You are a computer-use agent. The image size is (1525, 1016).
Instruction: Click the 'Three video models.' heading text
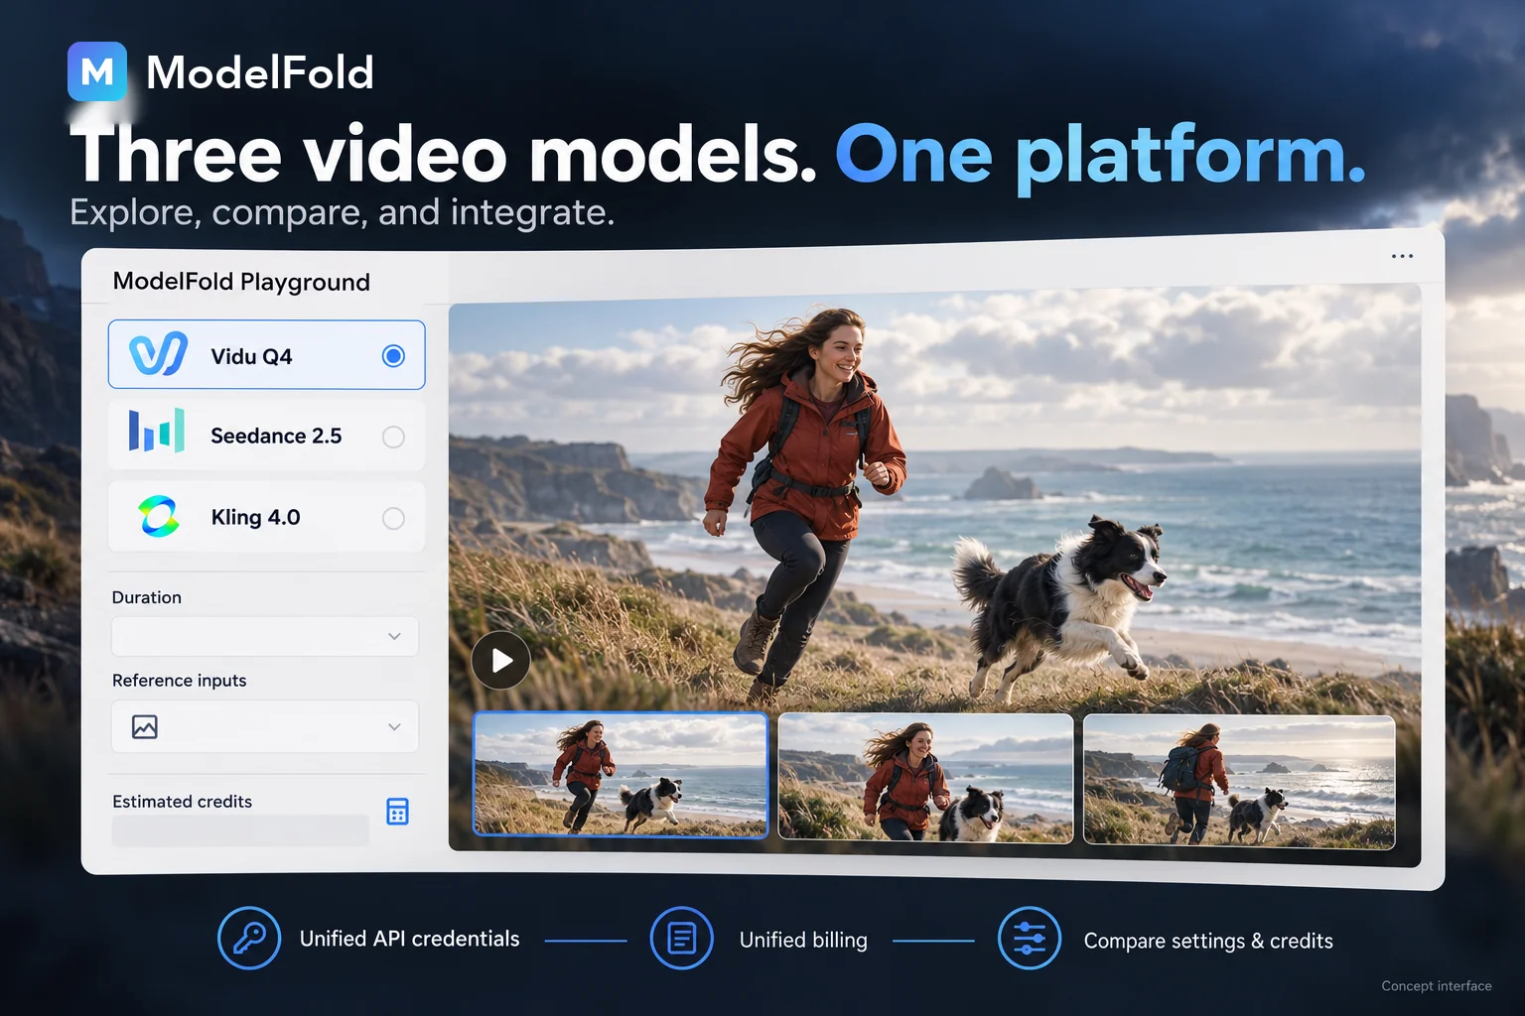coord(444,155)
